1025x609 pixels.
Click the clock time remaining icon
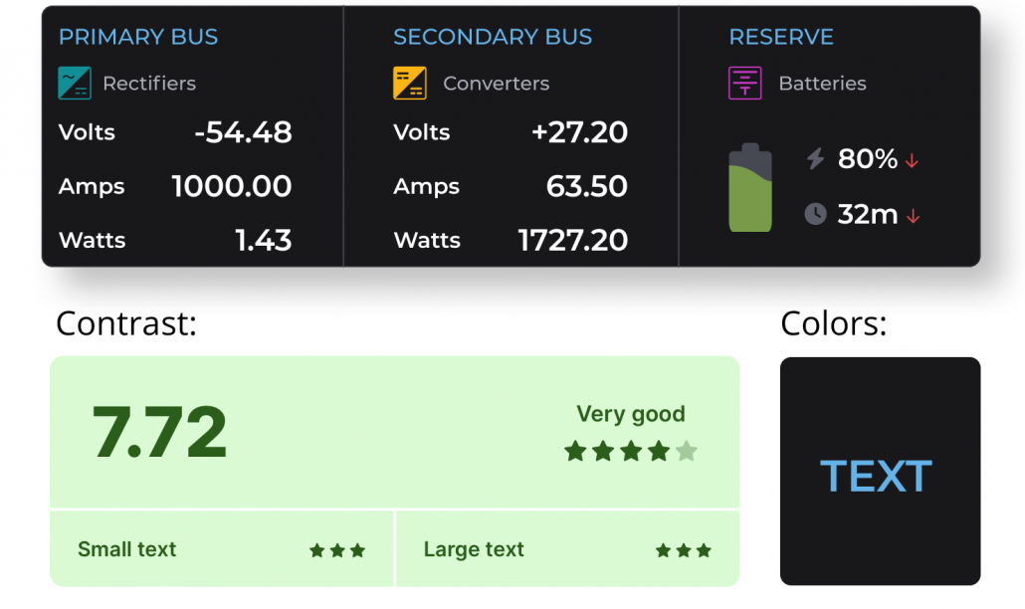coord(815,214)
